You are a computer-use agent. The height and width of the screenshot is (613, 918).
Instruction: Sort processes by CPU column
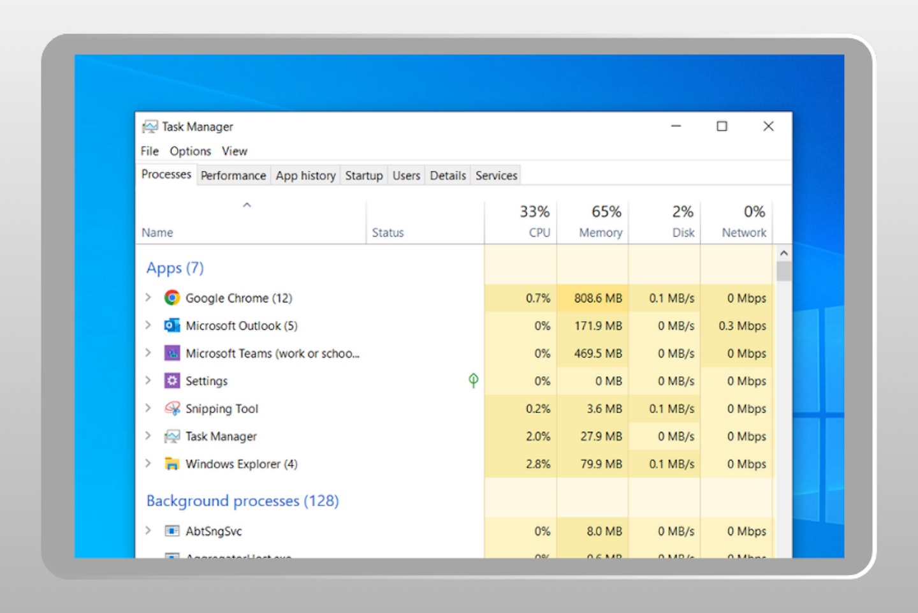521,222
